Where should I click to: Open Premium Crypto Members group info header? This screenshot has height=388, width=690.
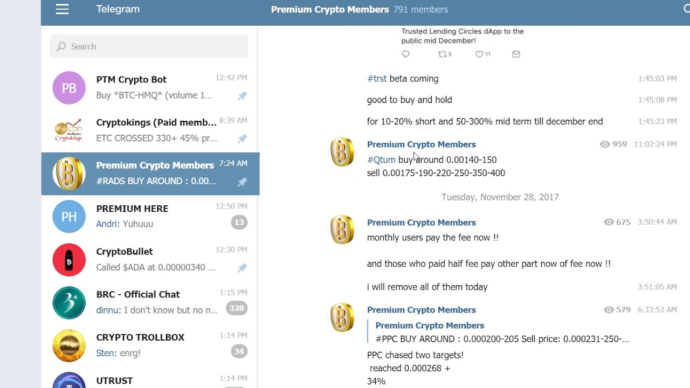pos(359,10)
